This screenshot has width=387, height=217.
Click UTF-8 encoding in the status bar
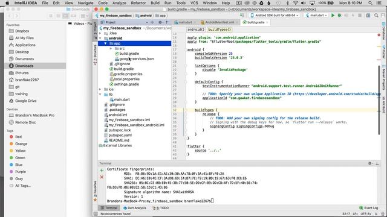pos(366,214)
